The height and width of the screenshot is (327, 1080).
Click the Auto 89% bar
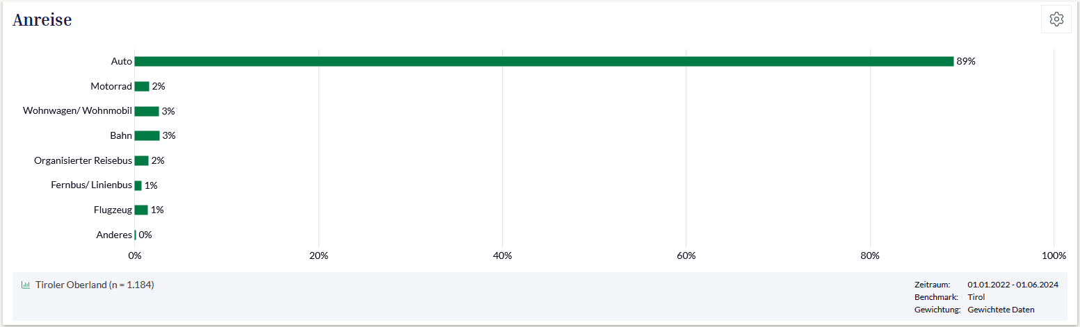pos(543,61)
